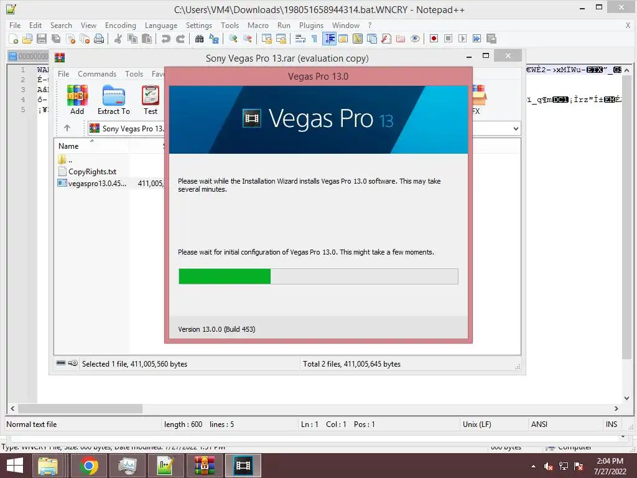
Task: Open the Tools menu in WinRAR window
Action: (x=134, y=74)
